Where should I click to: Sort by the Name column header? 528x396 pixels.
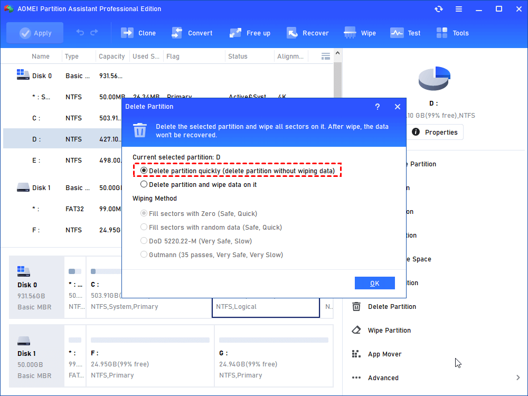coord(41,56)
